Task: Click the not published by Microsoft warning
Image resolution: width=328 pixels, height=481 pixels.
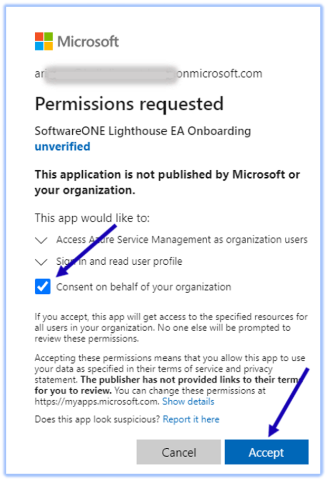Action: coord(167,182)
